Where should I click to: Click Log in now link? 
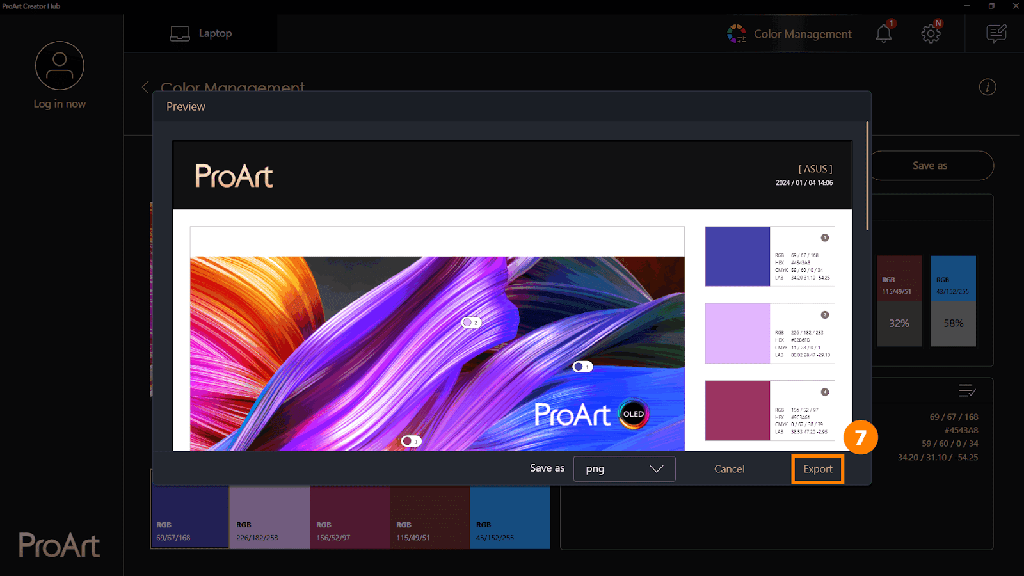(x=60, y=104)
